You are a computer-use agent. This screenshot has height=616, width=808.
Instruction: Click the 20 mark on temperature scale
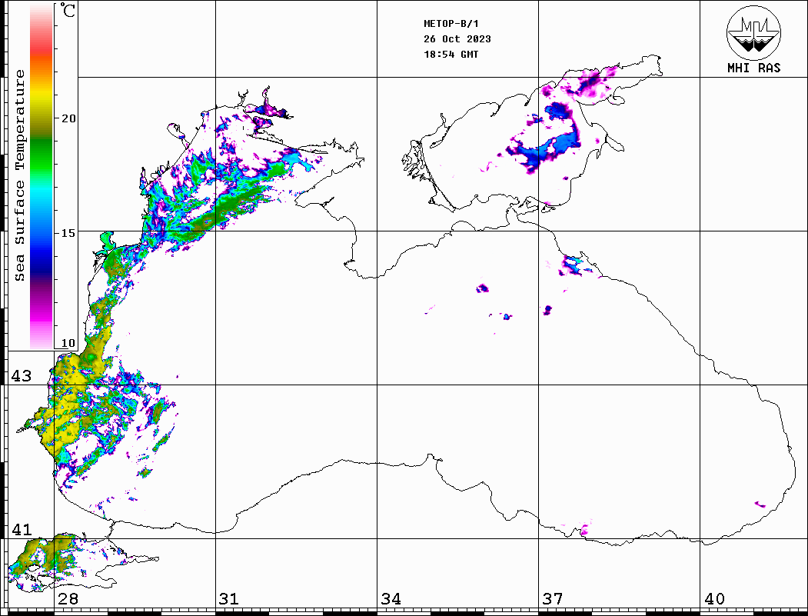pos(68,118)
